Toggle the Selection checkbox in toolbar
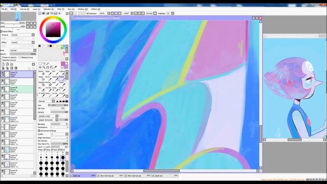 88,13
